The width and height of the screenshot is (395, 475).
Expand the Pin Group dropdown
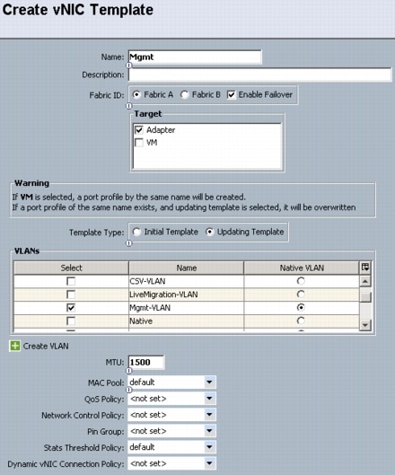[x=209, y=431]
